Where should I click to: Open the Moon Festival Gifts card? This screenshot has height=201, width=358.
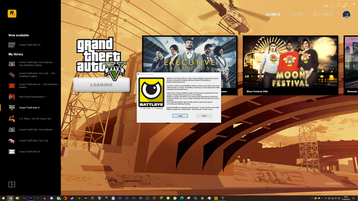[290, 65]
